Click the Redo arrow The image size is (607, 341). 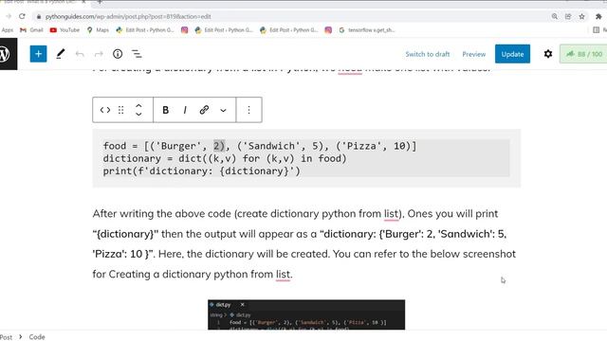click(x=99, y=54)
